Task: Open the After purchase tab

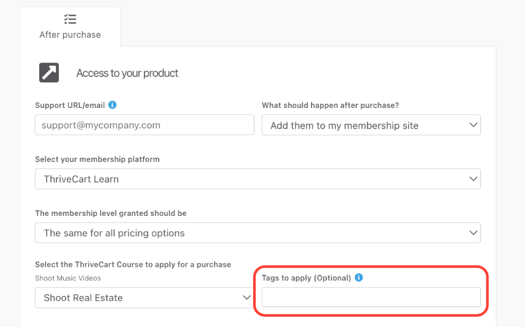Action: coord(70,27)
